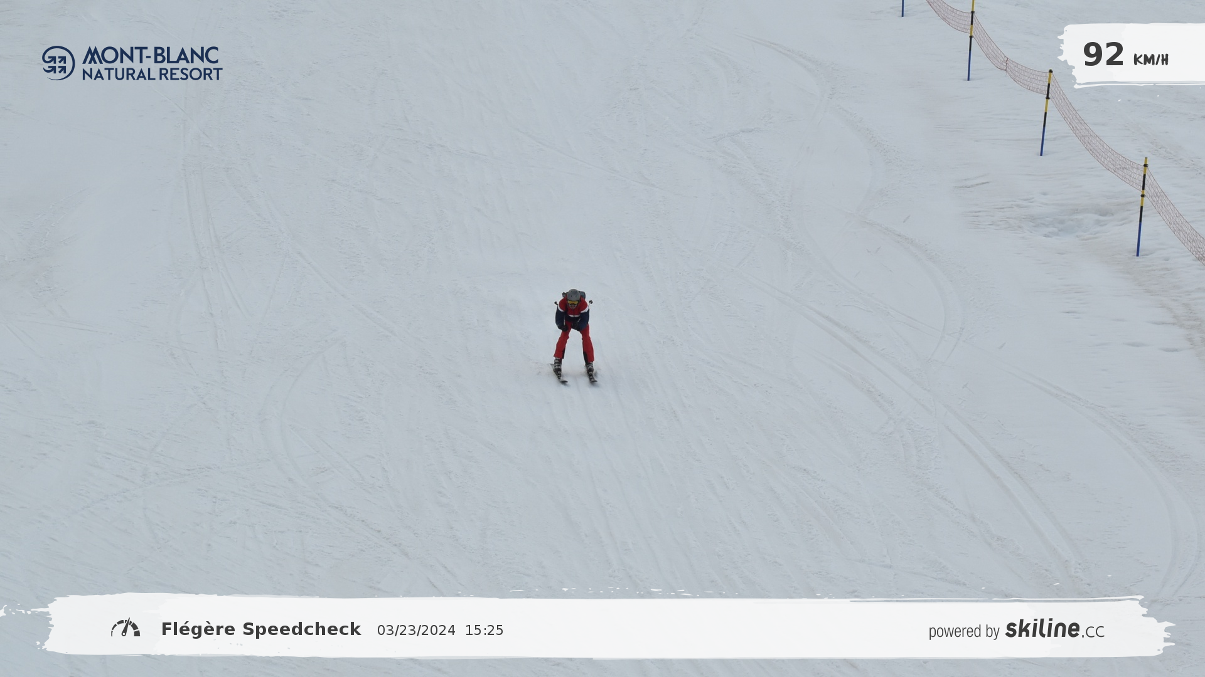Click the tall pole near top edge

(971, 40)
